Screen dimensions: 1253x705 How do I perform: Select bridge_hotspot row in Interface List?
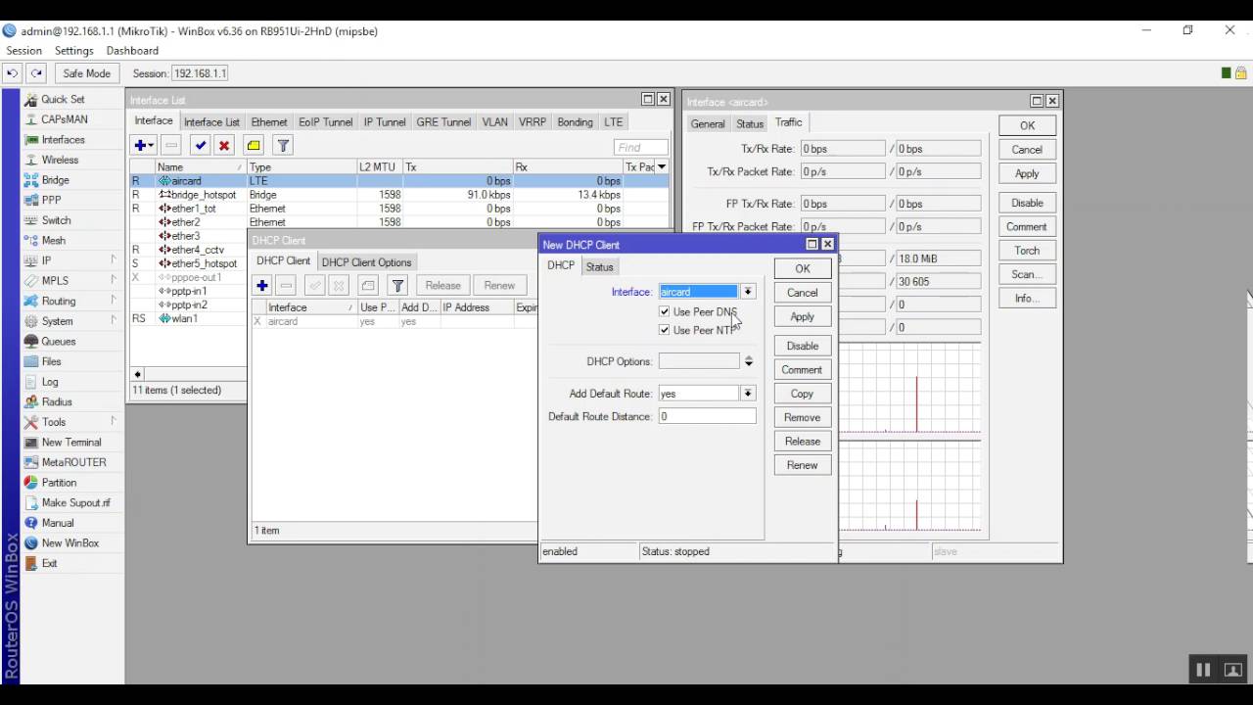(x=399, y=195)
